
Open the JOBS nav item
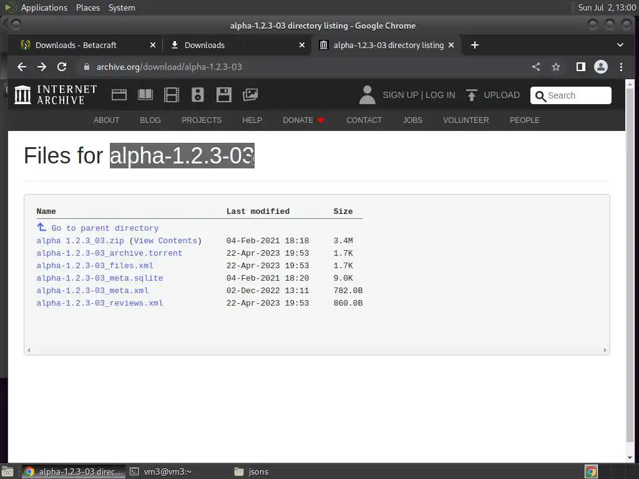click(x=413, y=120)
